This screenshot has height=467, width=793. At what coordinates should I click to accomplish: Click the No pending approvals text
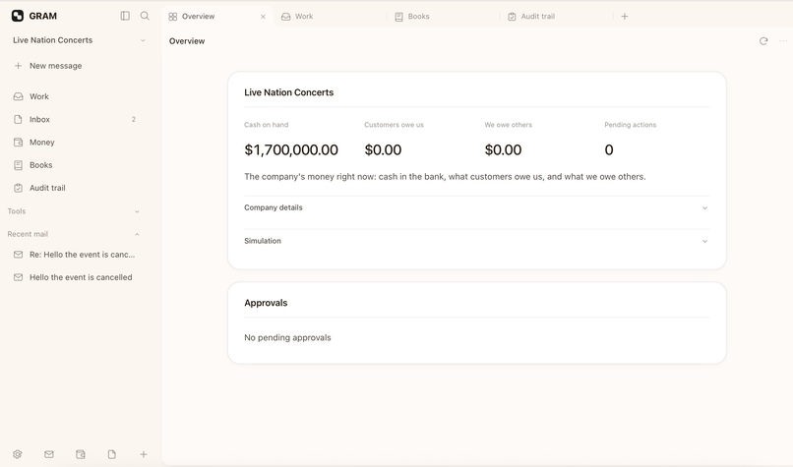(x=287, y=337)
